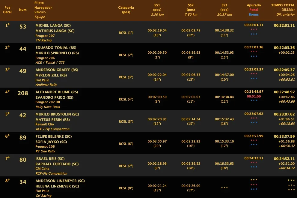The width and height of the screenshot is (297, 198).
Task: Click the "Num" column header
Action: click(x=23, y=10)
